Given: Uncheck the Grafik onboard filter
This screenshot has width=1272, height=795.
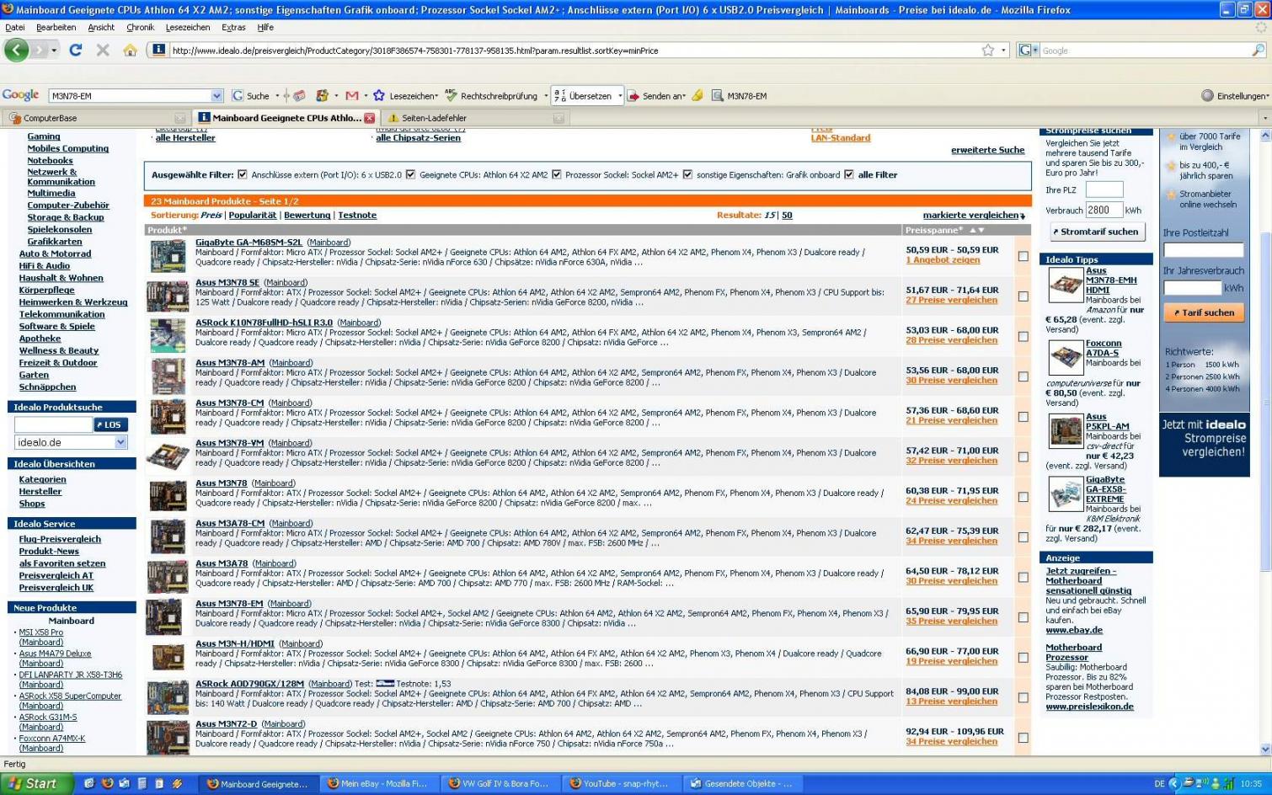Looking at the screenshot, I should [x=687, y=174].
